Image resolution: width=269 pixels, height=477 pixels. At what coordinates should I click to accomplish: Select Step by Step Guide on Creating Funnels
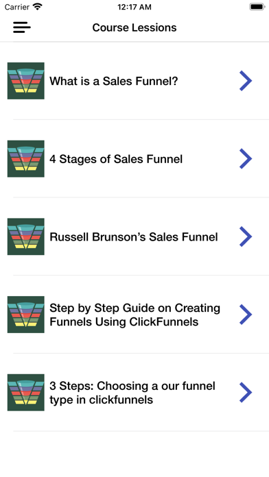(134, 315)
